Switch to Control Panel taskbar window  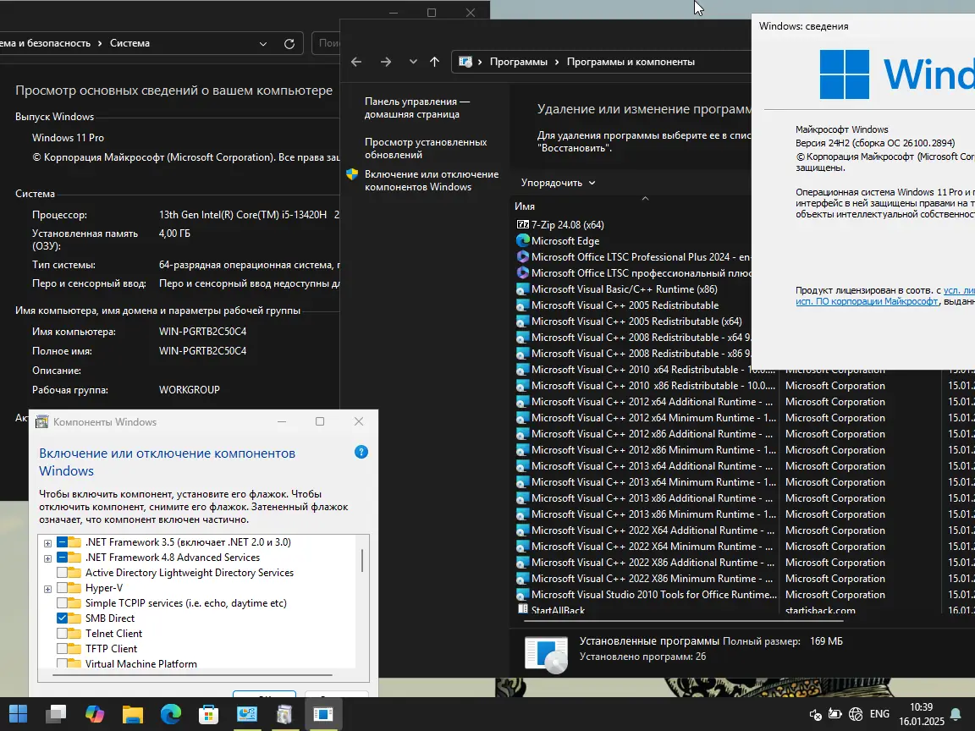(247, 713)
